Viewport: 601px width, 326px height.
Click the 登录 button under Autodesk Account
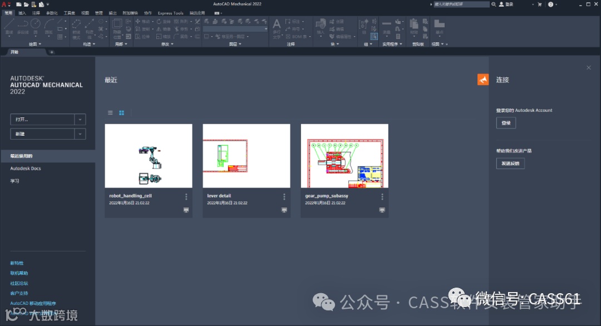tap(506, 123)
